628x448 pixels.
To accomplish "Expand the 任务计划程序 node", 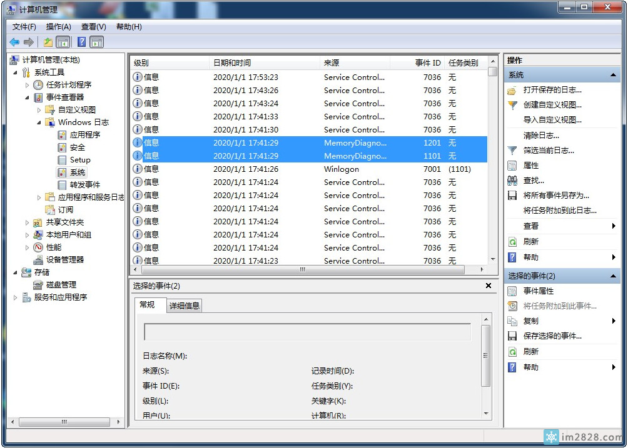I will pyautogui.click(x=28, y=85).
